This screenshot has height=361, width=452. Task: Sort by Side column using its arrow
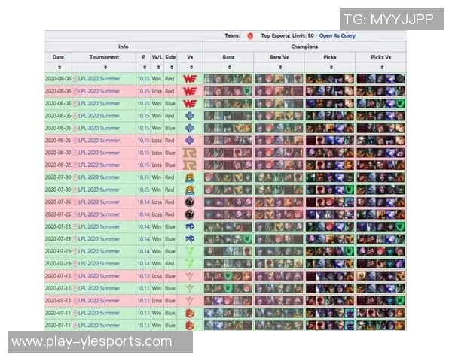[169, 67]
